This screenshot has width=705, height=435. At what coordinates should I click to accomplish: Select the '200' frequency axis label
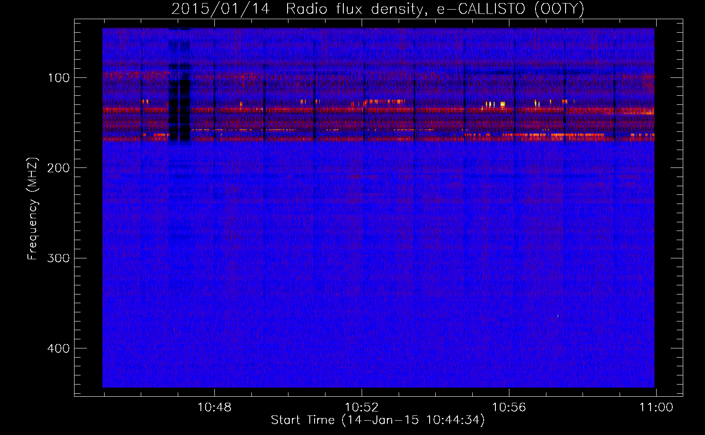pyautogui.click(x=59, y=168)
